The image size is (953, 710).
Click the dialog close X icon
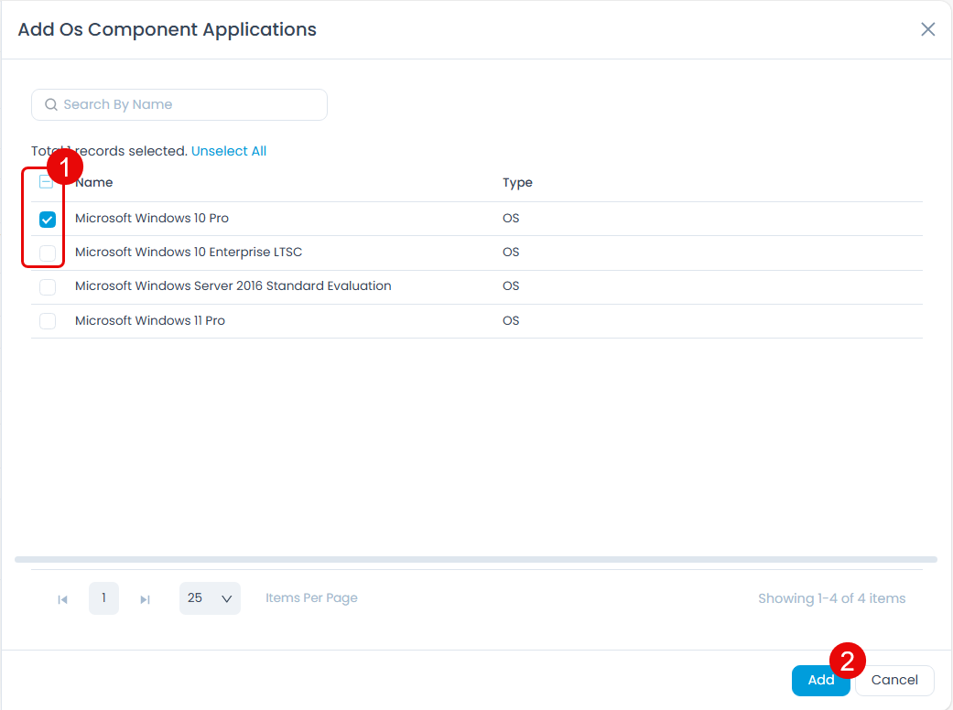[x=927, y=28]
